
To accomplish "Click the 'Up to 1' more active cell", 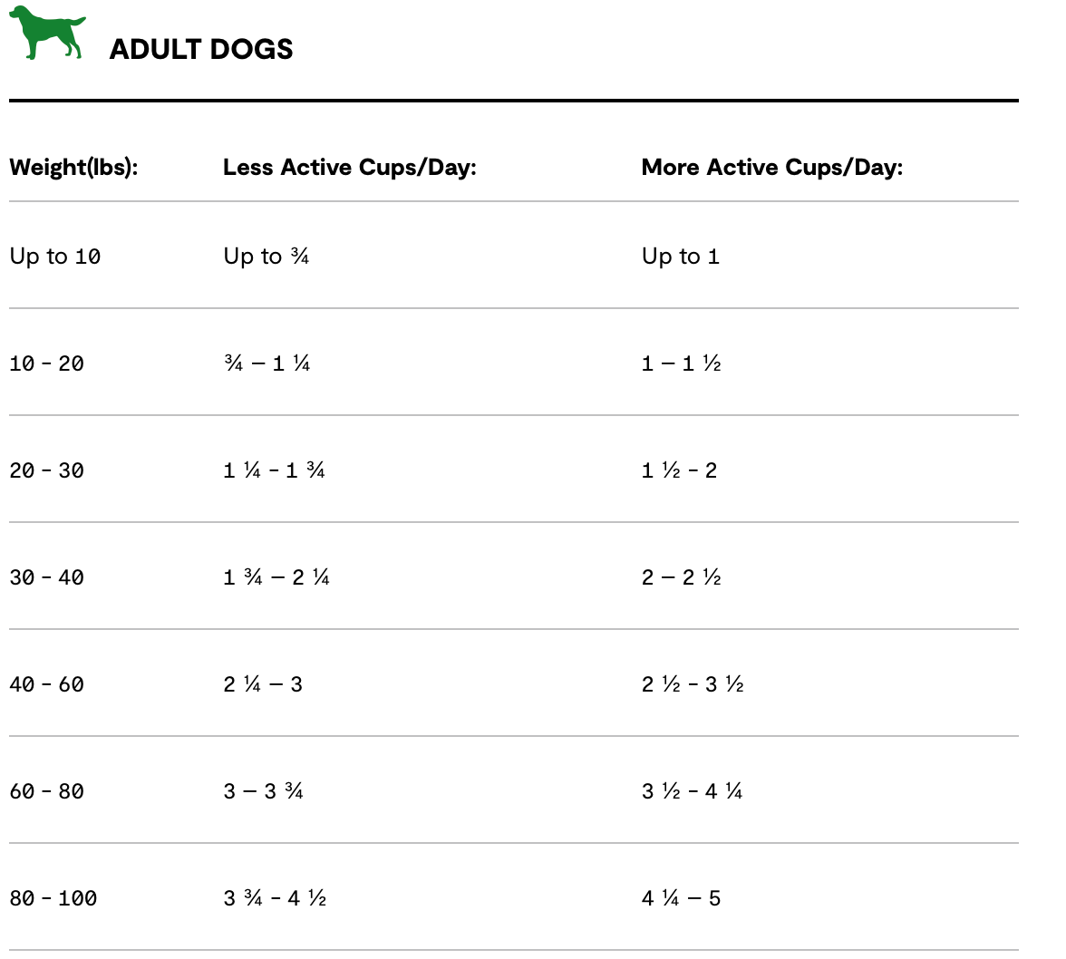I will (x=680, y=257).
